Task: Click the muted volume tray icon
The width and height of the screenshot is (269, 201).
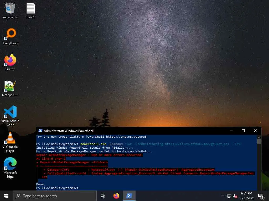Action: (235, 196)
